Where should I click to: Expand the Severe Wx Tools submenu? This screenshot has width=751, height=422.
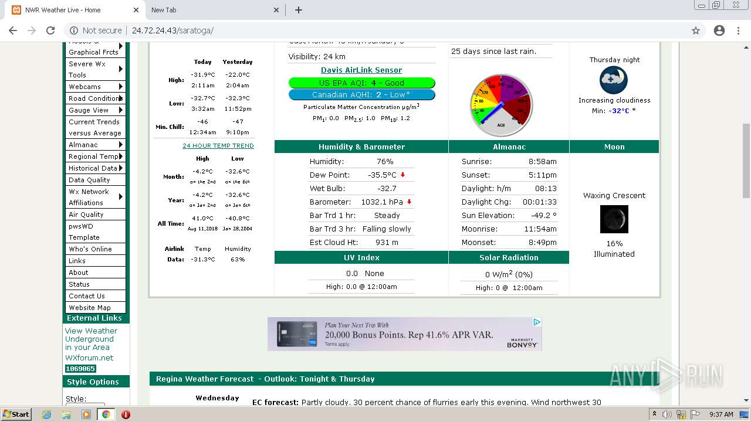click(x=95, y=69)
